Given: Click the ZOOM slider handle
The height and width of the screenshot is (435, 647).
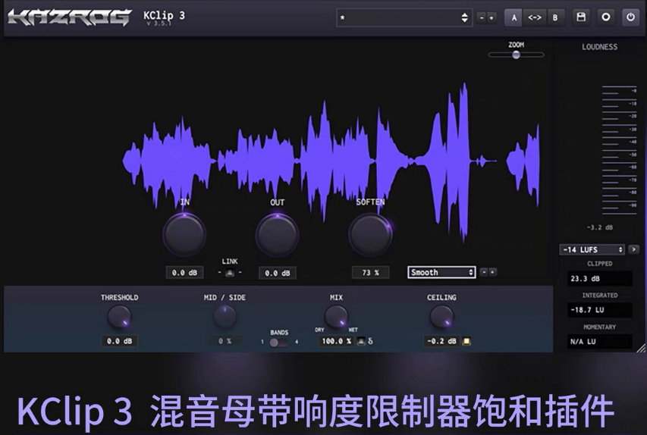Looking at the screenshot, I should pyautogui.click(x=516, y=55).
